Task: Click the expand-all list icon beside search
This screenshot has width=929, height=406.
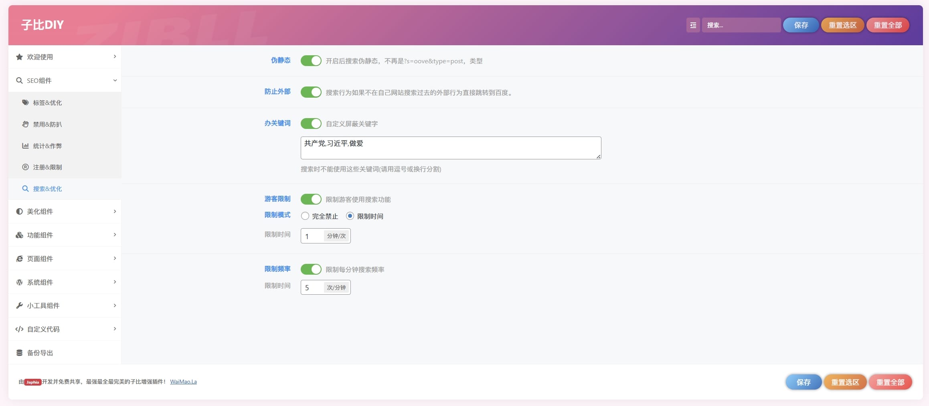Action: pos(693,25)
